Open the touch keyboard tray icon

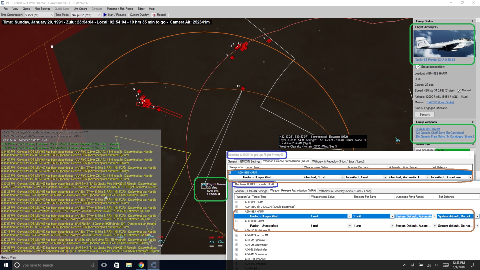pos(445,265)
